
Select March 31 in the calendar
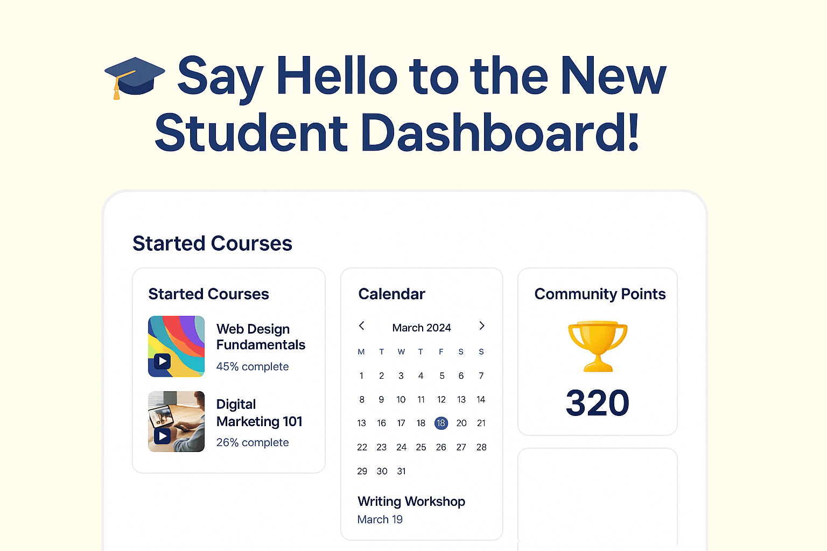pyautogui.click(x=401, y=471)
